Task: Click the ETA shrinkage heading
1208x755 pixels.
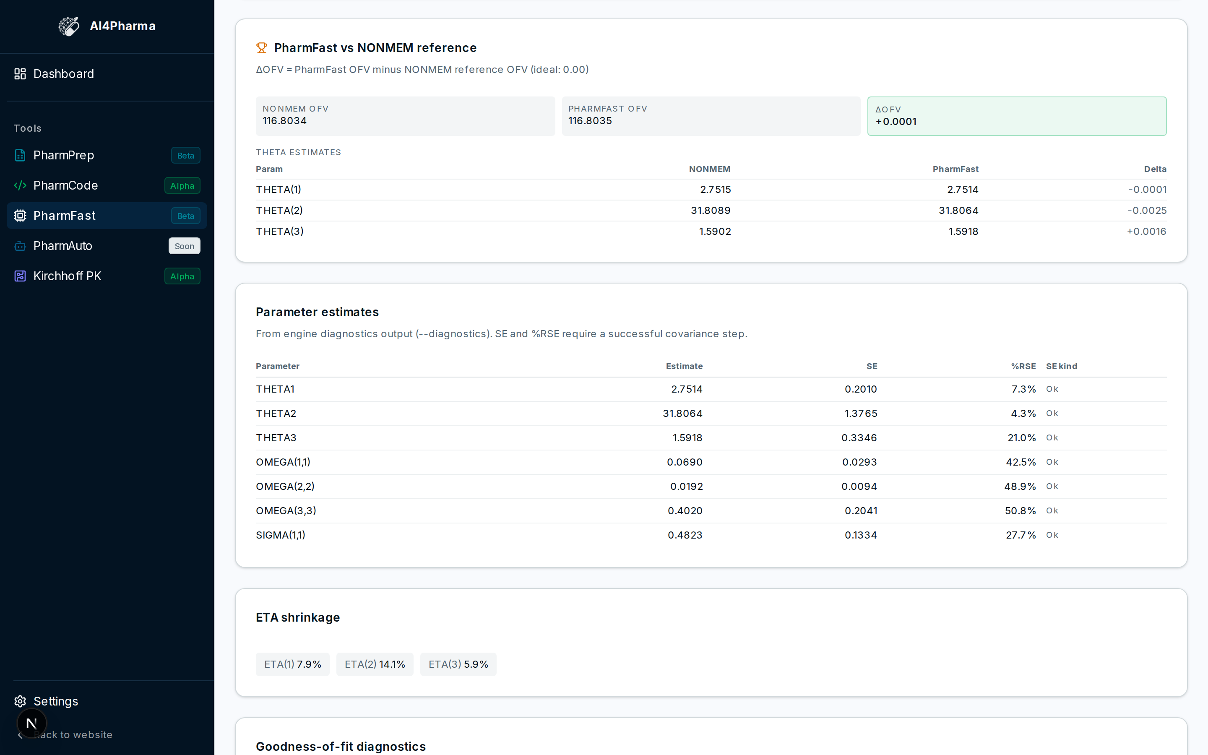Action: click(x=297, y=618)
